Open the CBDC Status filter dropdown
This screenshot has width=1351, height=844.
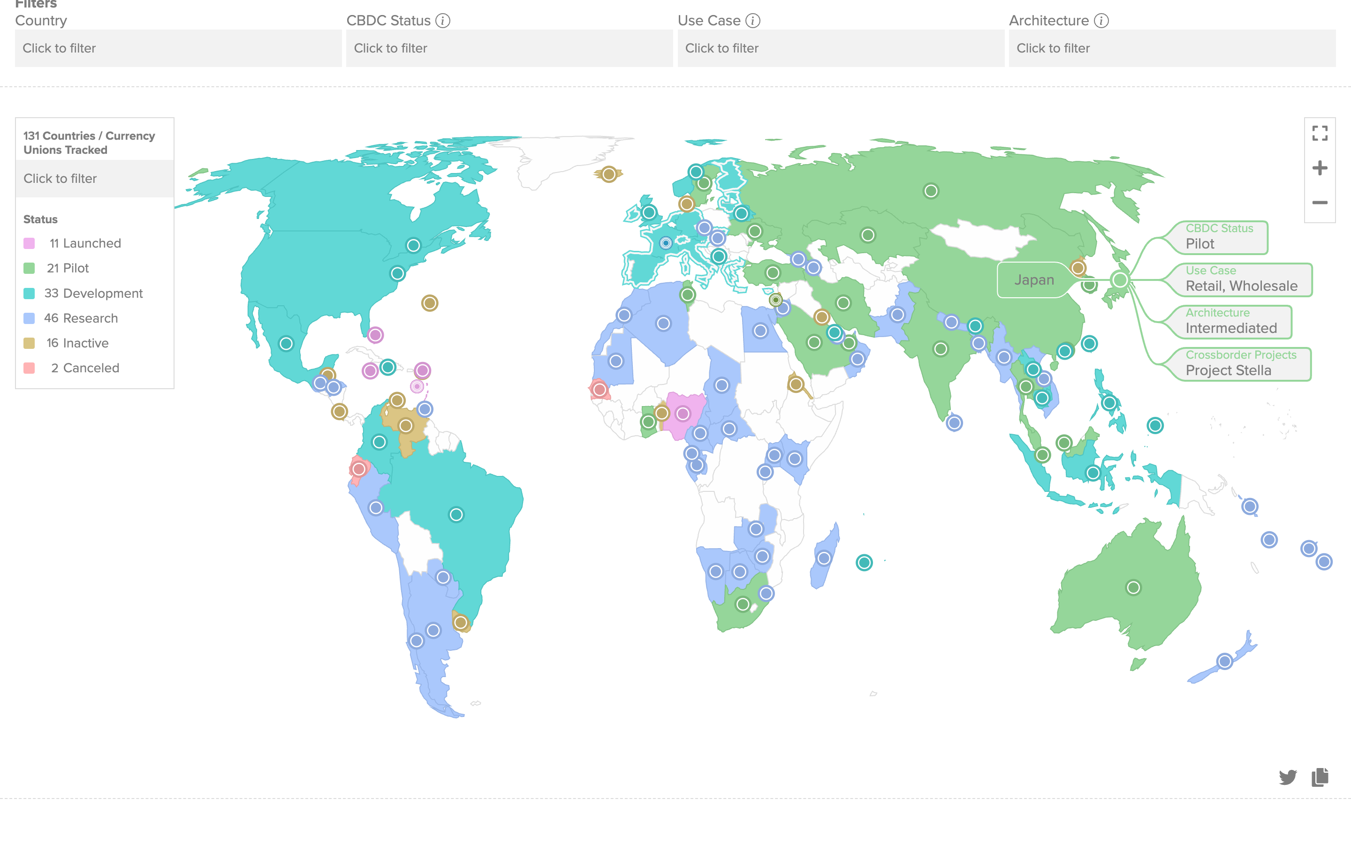tap(509, 49)
